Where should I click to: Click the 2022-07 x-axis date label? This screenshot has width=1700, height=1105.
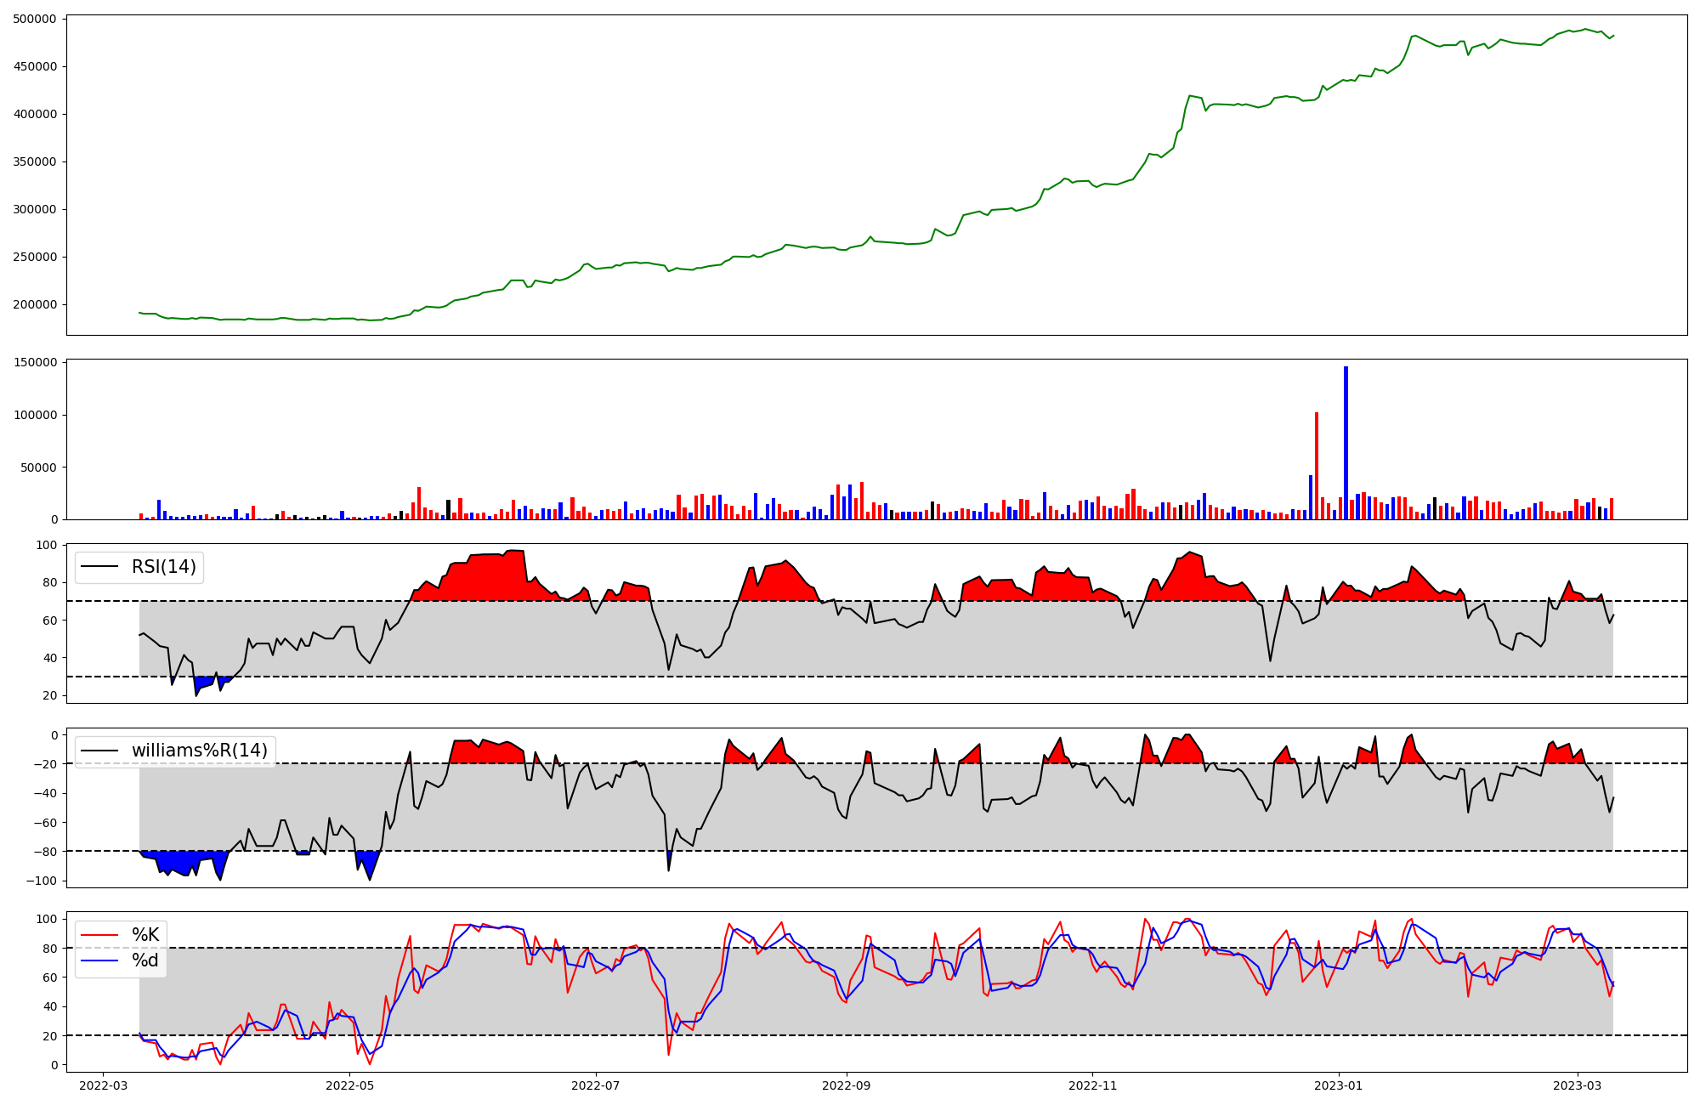click(596, 1085)
